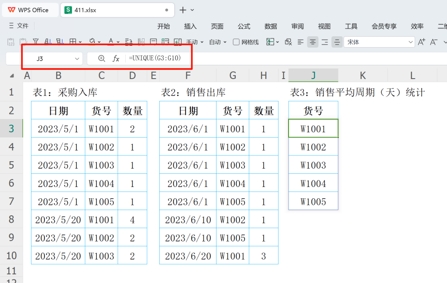Switch to the 效率 tab
The image size is (447, 283).
417,26
